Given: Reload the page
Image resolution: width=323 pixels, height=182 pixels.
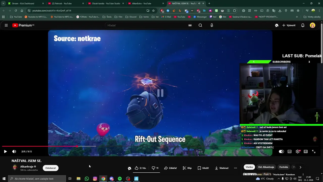Looking at the screenshot, I should click(x=16, y=11).
